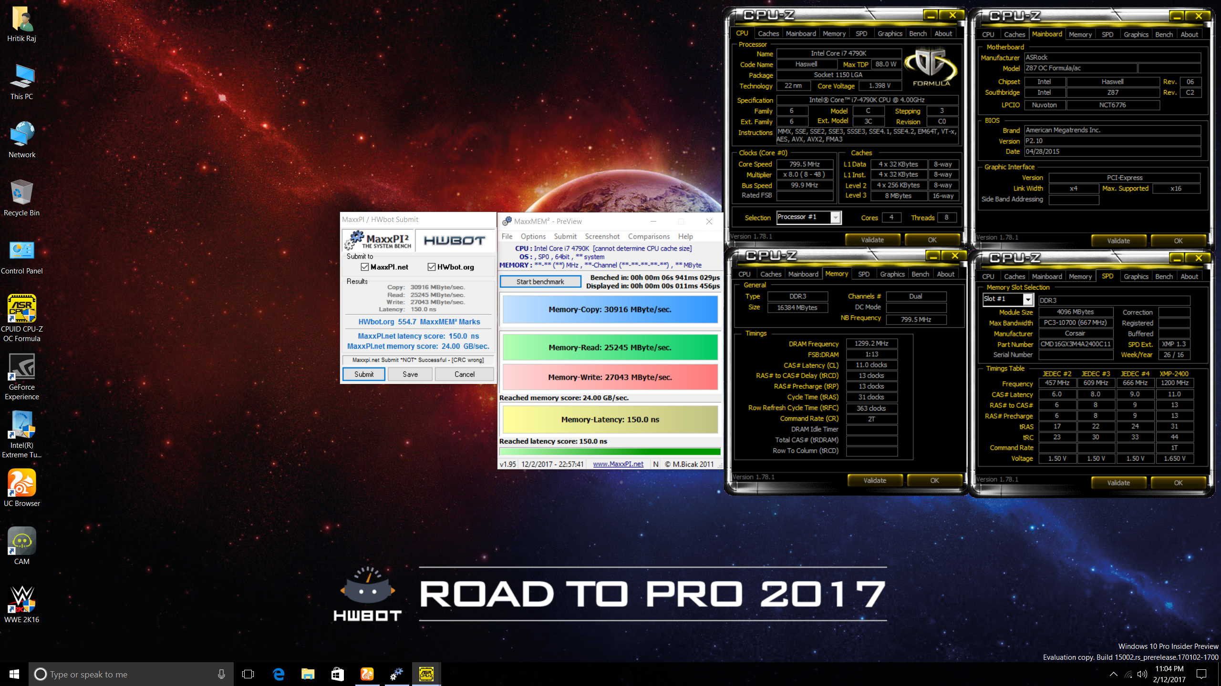1221x686 pixels.
Task: Open the Options menu in MaxxMEM
Action: coord(533,236)
